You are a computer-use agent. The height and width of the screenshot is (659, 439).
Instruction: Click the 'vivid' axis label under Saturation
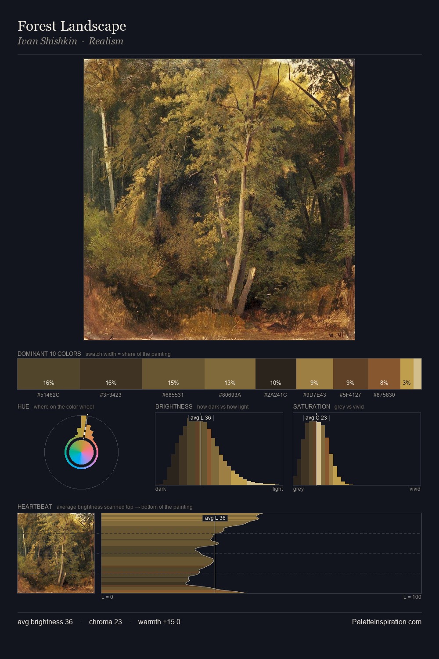coord(415,489)
